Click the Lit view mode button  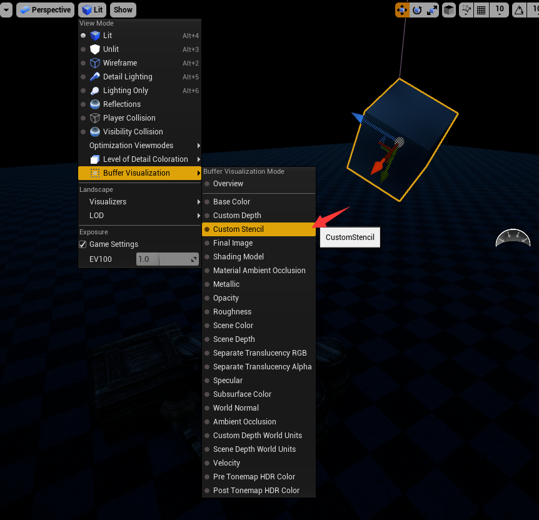[x=92, y=10]
